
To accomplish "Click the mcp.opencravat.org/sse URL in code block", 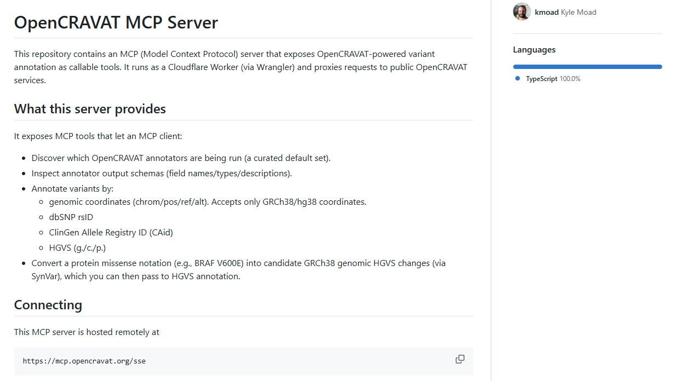I will click(84, 361).
